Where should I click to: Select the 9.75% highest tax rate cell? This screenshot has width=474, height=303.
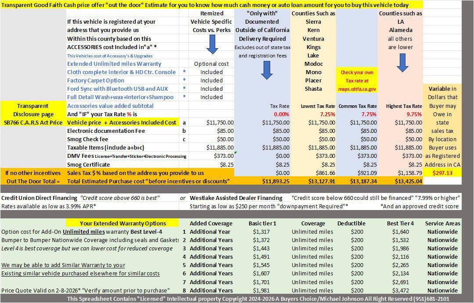[413, 114]
